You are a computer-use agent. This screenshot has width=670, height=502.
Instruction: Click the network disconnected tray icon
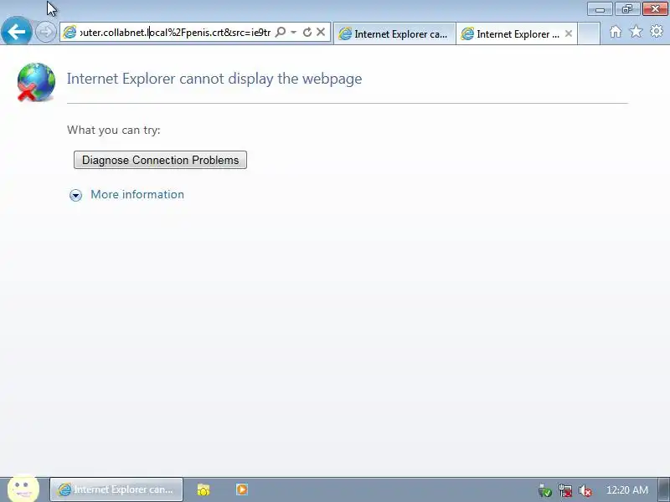(x=564, y=490)
